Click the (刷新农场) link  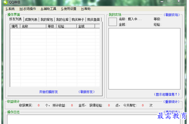click(x=172, y=15)
